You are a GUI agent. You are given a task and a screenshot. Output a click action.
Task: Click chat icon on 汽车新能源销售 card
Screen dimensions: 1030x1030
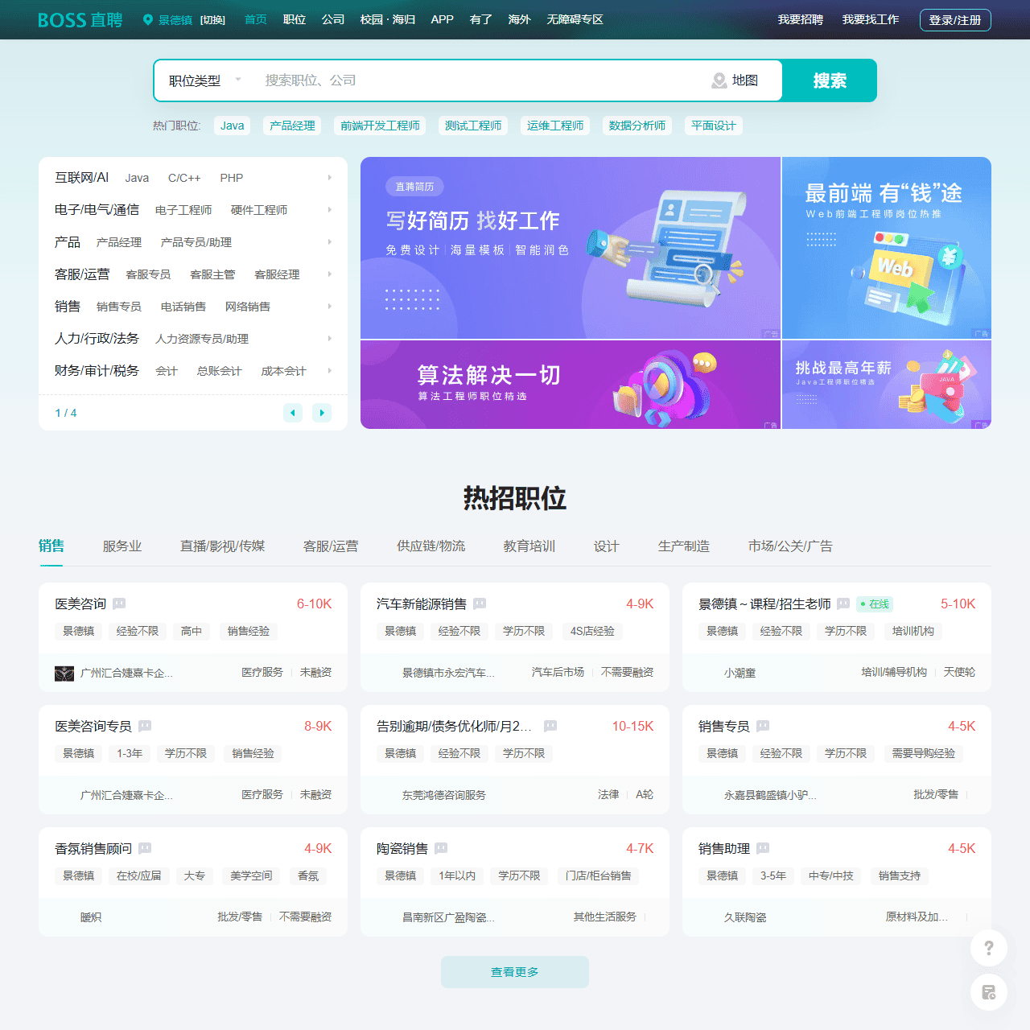point(480,604)
